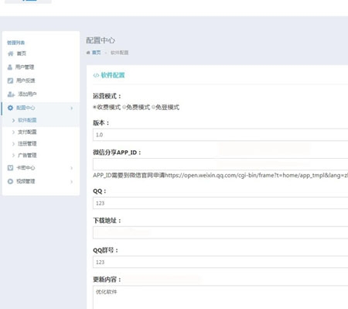348x309 pixels.
Task: Select the 配置中心 menu label
Action: coord(26,108)
